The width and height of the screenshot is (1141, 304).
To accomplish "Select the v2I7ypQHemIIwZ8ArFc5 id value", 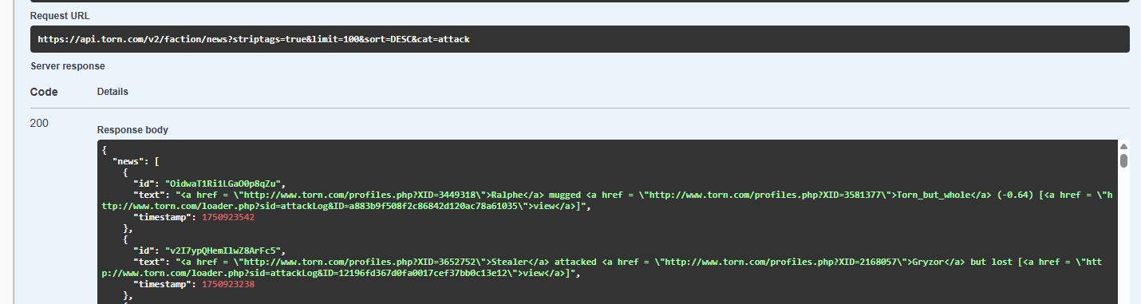I will pyautogui.click(x=231, y=251).
